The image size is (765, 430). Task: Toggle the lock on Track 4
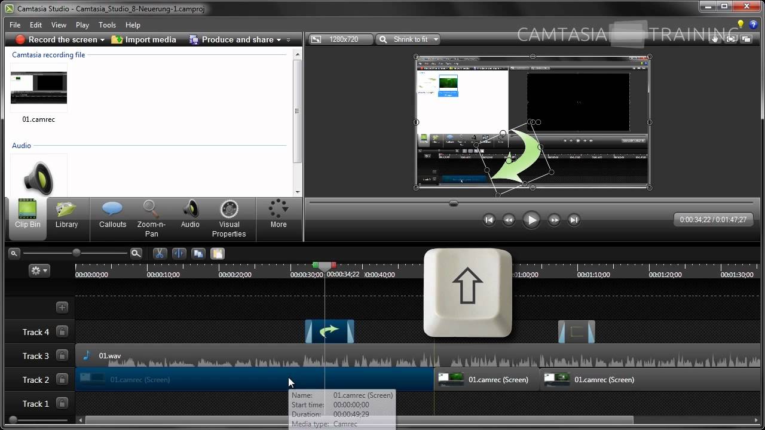tap(62, 331)
